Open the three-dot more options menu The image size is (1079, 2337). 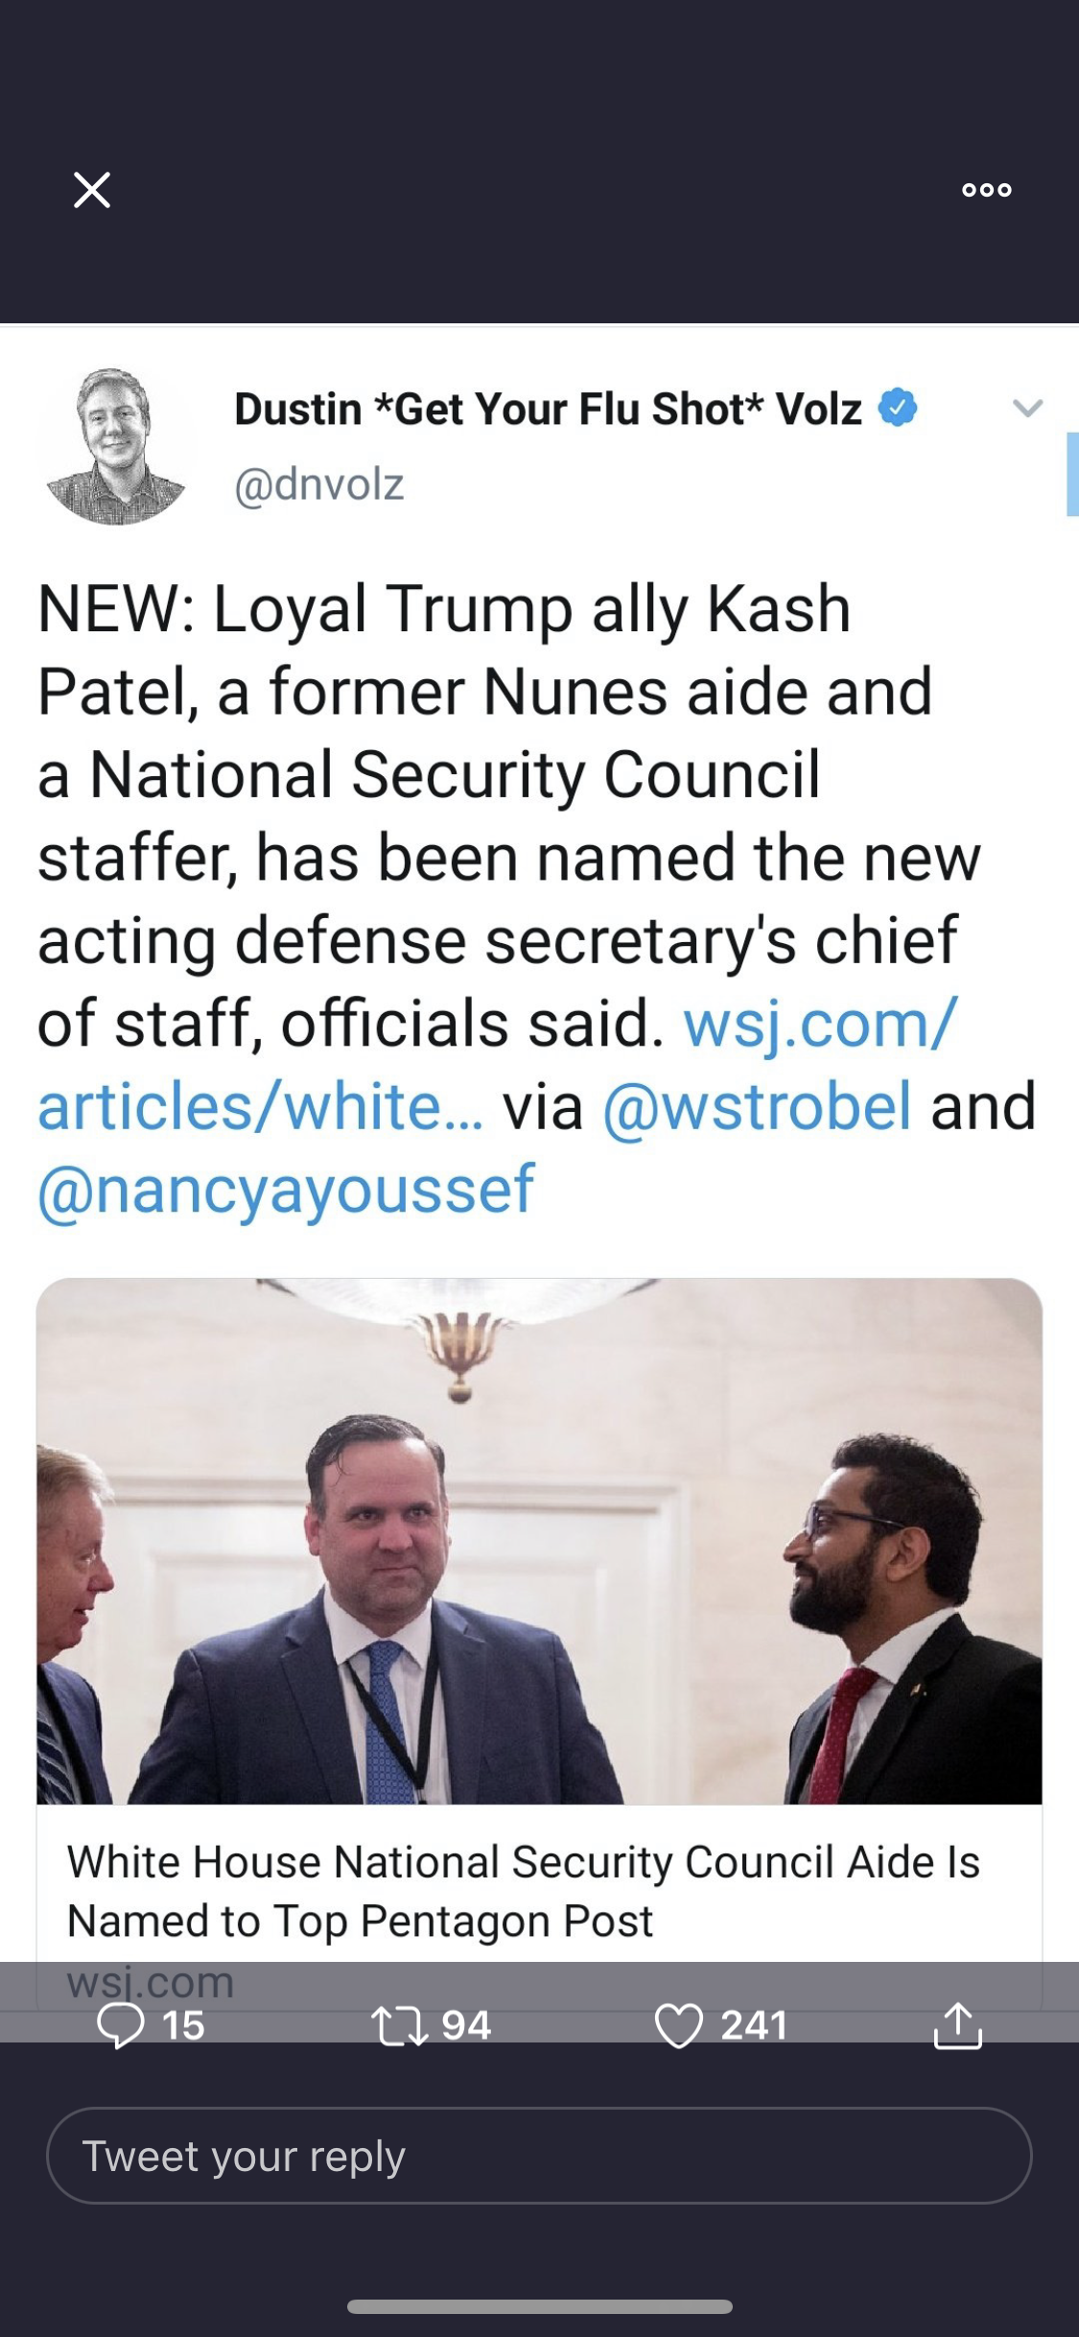(986, 190)
